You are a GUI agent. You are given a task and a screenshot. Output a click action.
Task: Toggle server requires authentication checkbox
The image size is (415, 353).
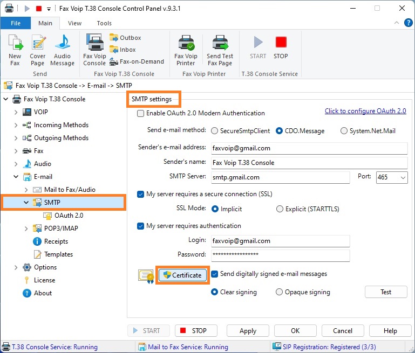[x=140, y=226]
